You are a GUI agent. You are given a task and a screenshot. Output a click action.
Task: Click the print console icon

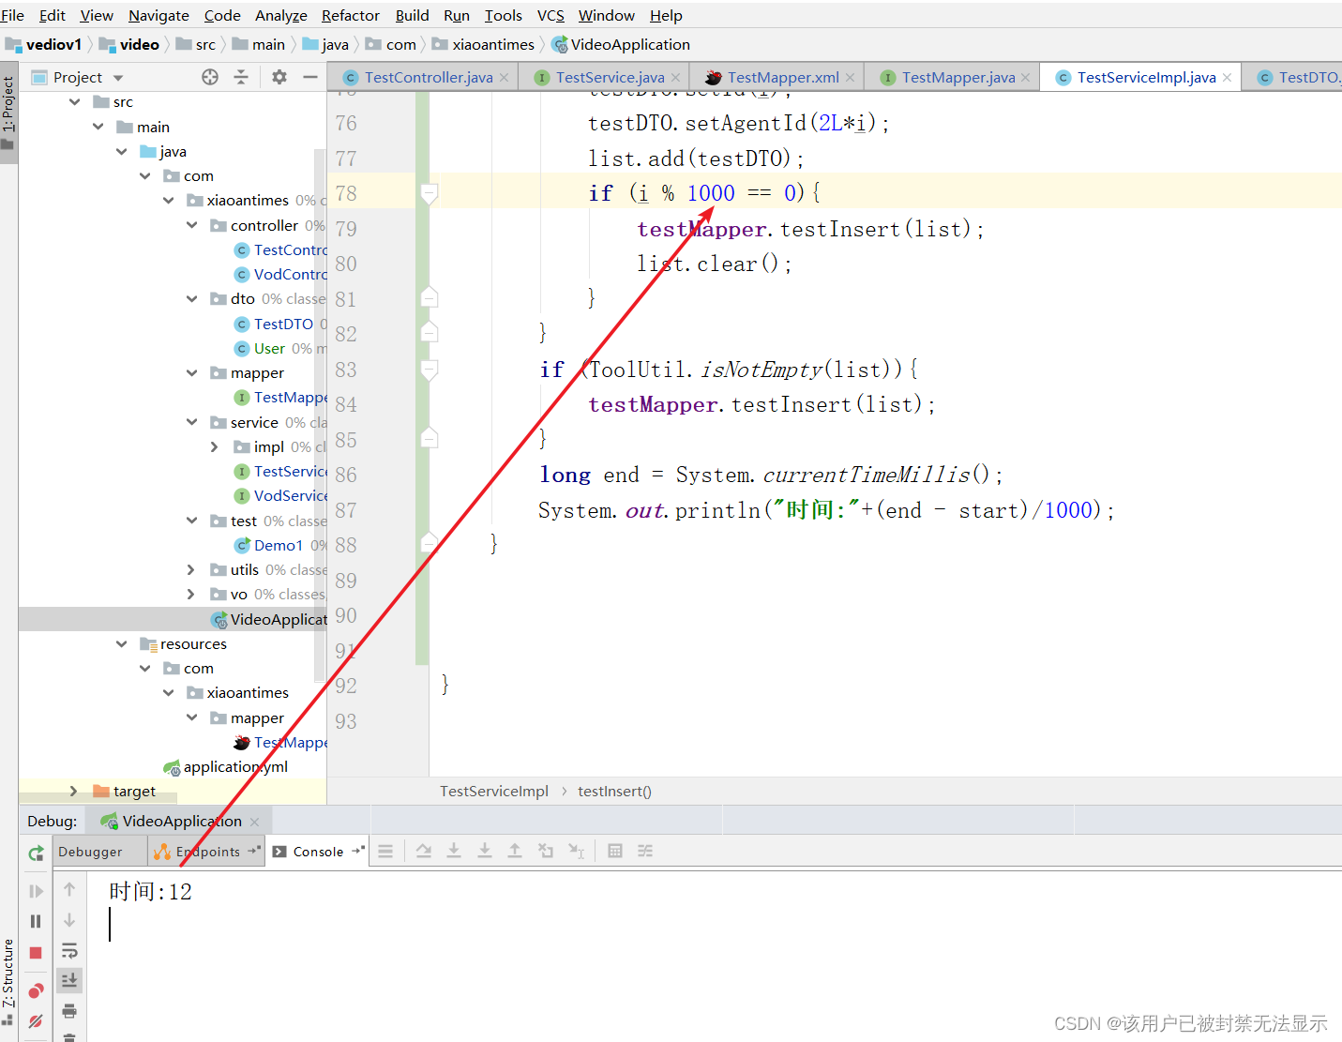coord(69,1010)
